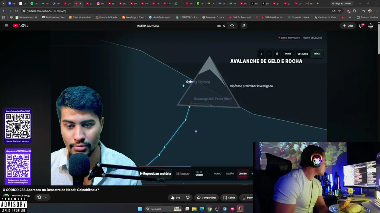
Task: Go to the YouTube home logo
Action: (x=20, y=26)
